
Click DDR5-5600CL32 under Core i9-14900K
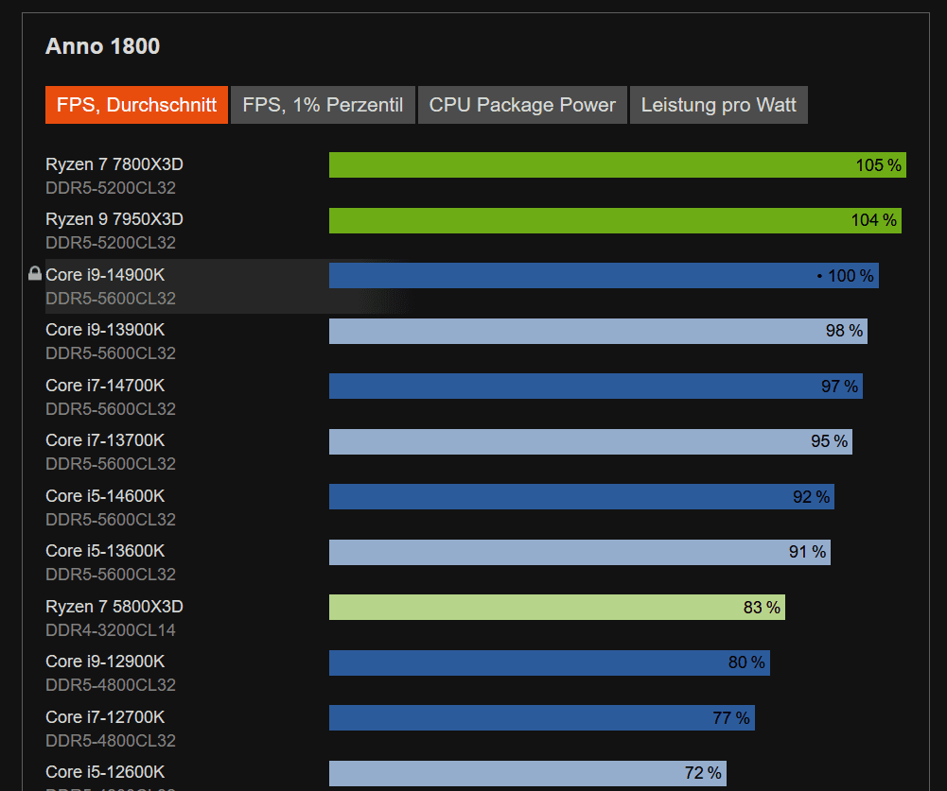coord(111,298)
